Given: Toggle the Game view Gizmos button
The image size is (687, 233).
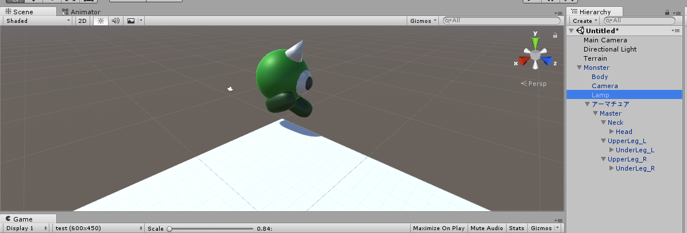Looking at the screenshot, I should (x=541, y=228).
